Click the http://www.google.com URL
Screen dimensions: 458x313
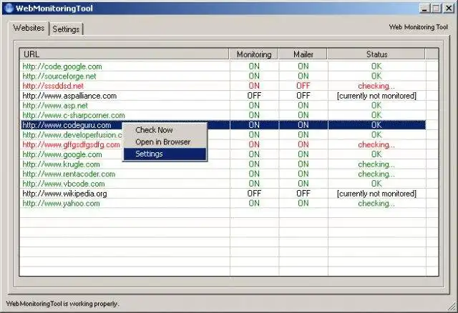click(62, 154)
